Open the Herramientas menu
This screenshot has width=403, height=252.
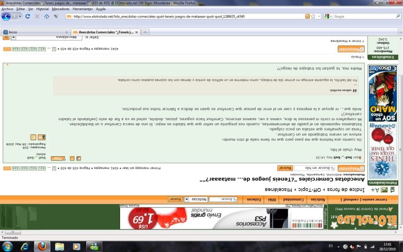click(x=83, y=9)
